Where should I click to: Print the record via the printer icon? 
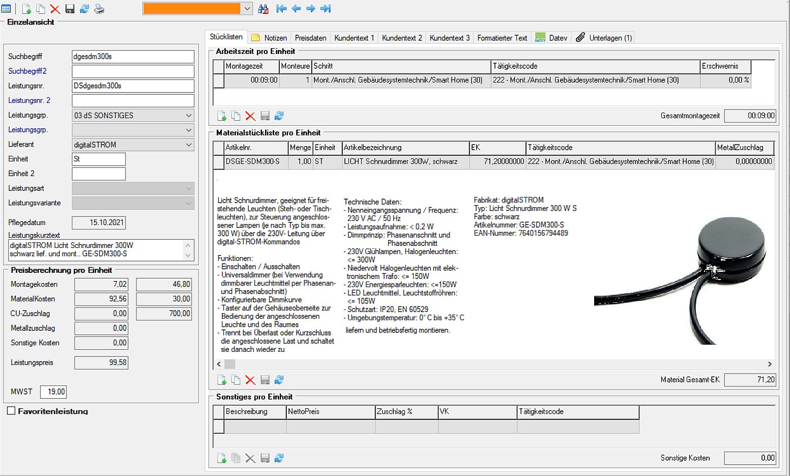point(99,9)
